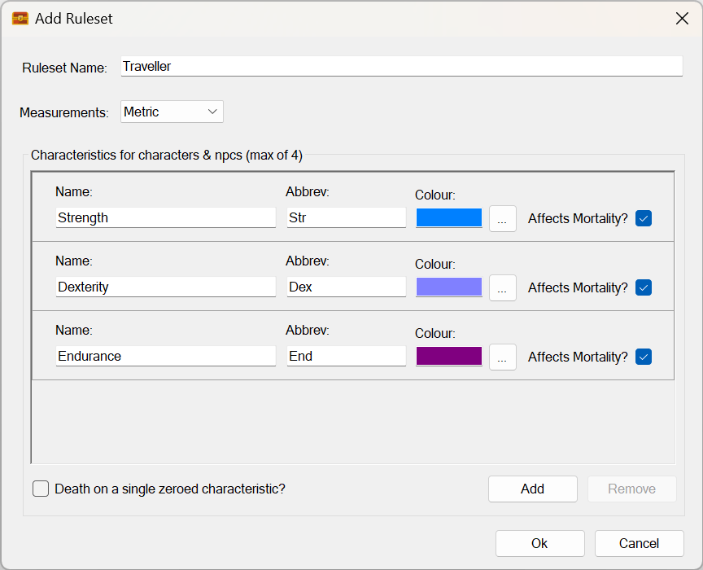Cancel the Add Ruleset dialog
703x570 pixels.
639,543
